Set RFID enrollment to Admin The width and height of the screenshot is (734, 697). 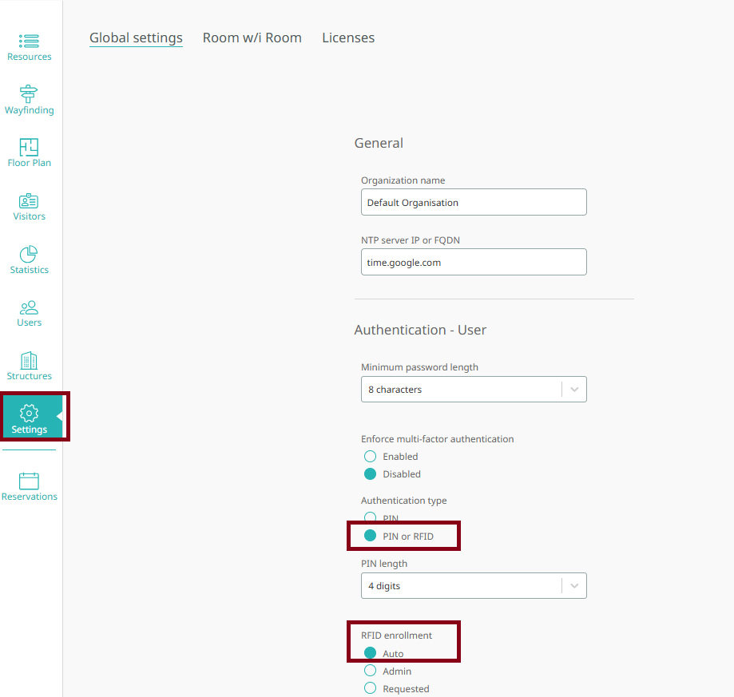369,671
